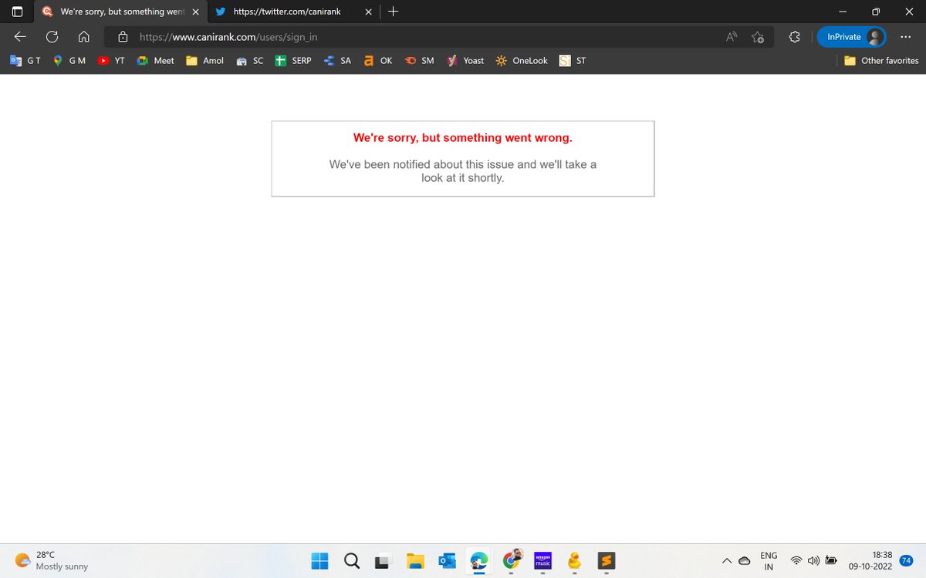Open notification center badge 74
Image resolution: width=926 pixels, height=578 pixels.
[x=907, y=560]
